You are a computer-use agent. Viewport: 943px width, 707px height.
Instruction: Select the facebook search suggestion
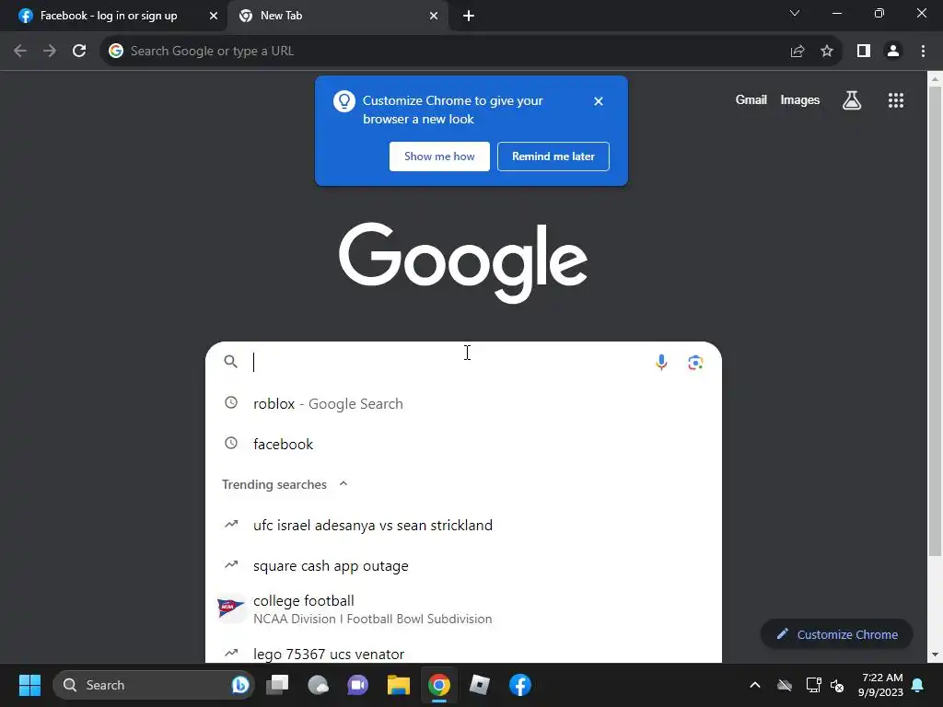[x=463, y=444]
